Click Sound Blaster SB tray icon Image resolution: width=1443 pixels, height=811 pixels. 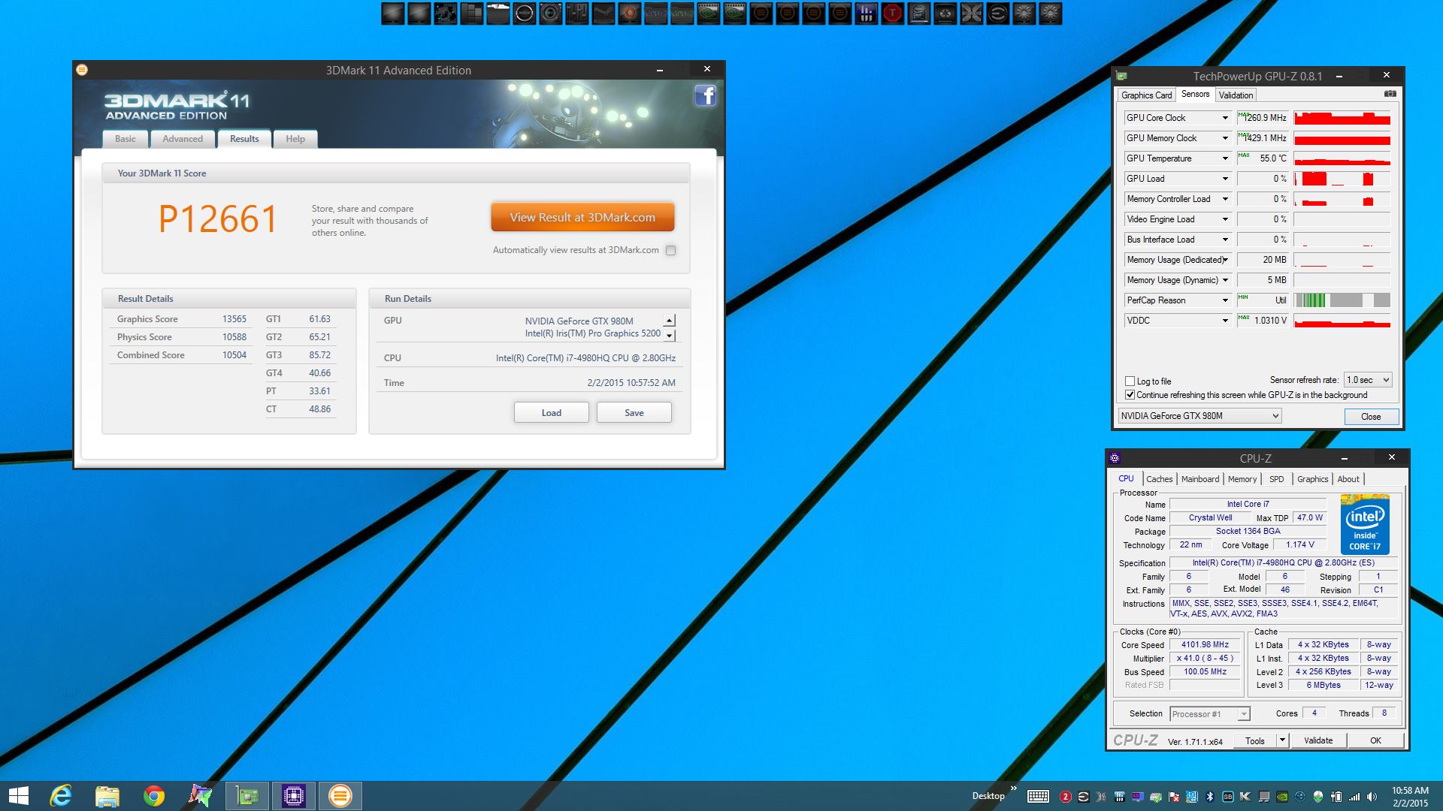(1228, 797)
